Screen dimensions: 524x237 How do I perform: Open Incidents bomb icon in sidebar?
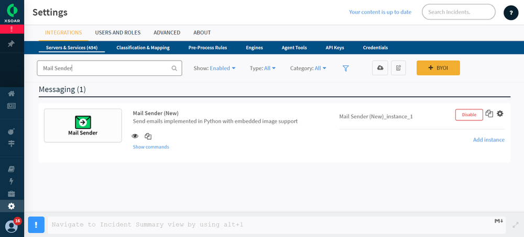[x=12, y=131]
